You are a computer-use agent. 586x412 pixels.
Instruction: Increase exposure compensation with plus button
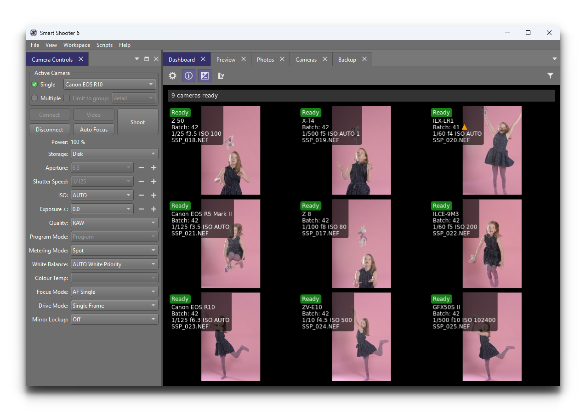(154, 209)
